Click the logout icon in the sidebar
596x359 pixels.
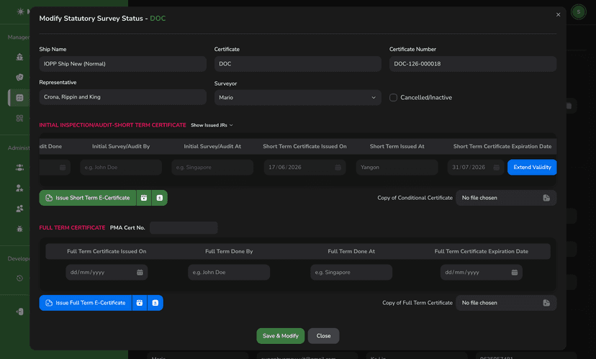[x=19, y=312]
